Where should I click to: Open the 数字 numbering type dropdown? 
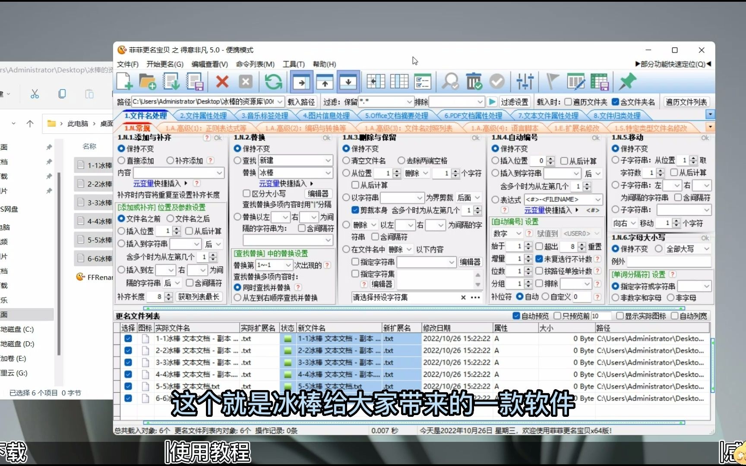click(x=518, y=233)
